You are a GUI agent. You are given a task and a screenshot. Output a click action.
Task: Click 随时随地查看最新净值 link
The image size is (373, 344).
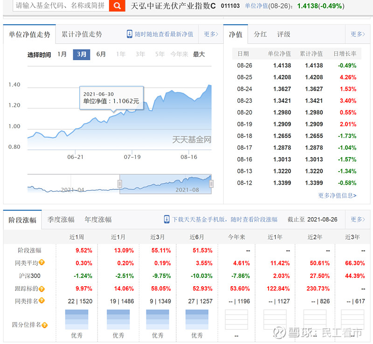(164, 34)
